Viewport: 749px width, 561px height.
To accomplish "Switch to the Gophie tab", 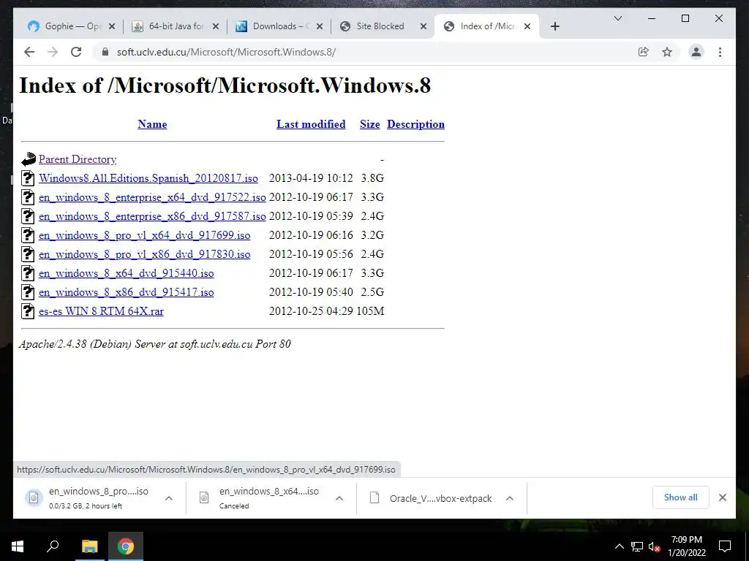I will point(71,26).
